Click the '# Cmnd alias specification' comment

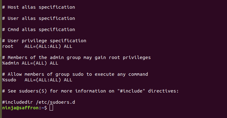39,30
